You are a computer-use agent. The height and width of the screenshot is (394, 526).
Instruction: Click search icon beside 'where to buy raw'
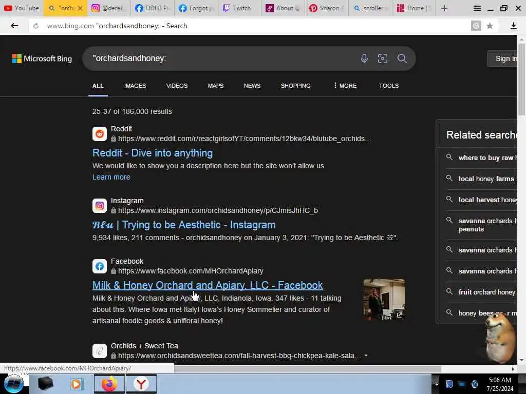click(449, 157)
